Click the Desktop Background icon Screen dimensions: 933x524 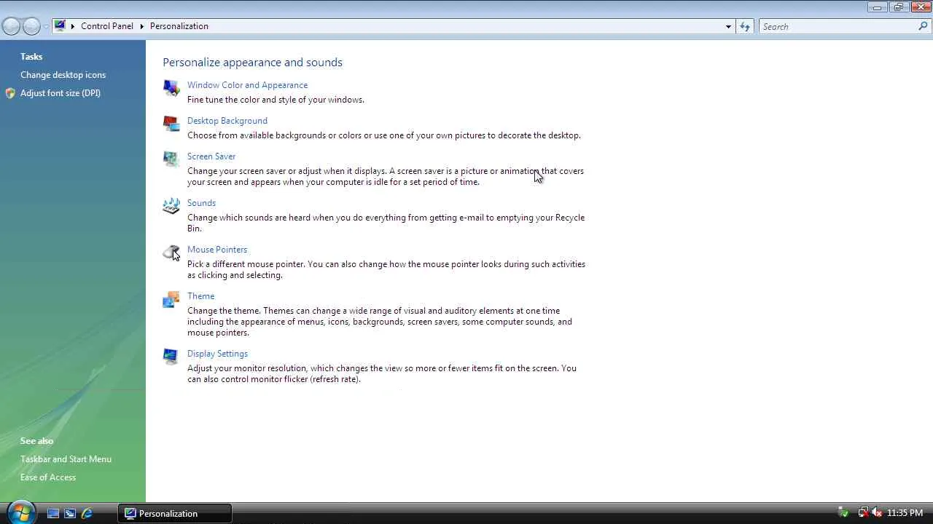(x=171, y=123)
